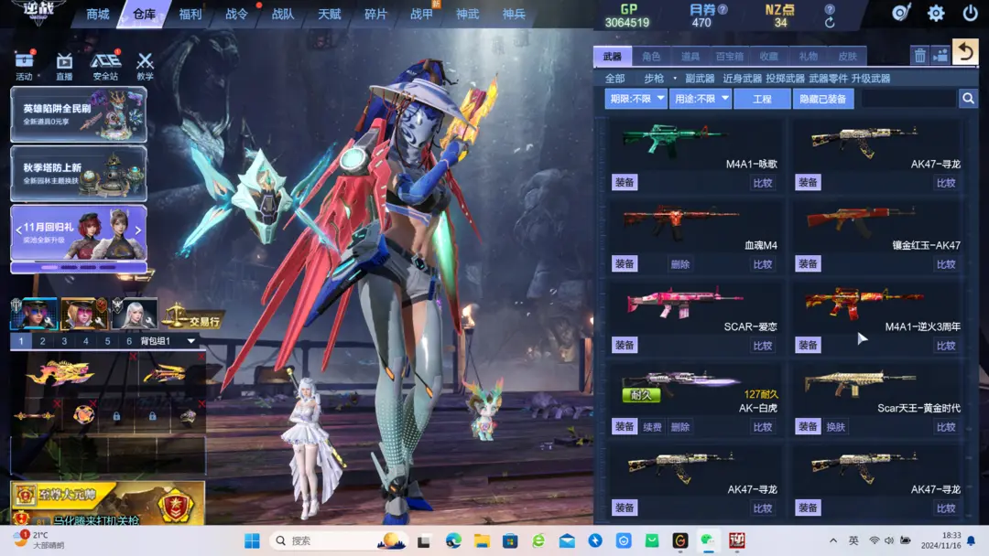Open the 秋季塔防上新 banner

pyautogui.click(x=79, y=173)
